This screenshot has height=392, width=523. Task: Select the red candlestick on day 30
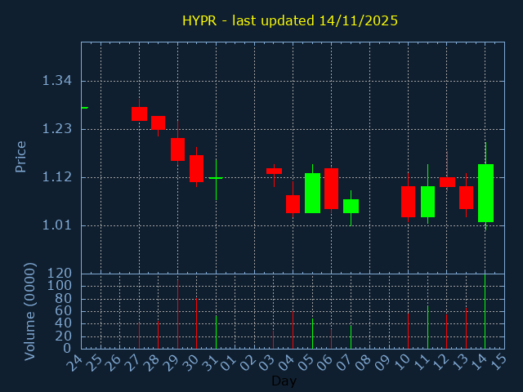point(196,168)
